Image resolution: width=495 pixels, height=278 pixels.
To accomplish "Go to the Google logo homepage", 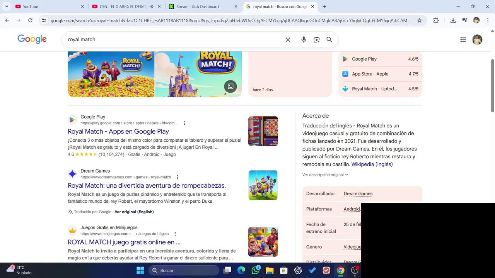I will pyautogui.click(x=32, y=39).
